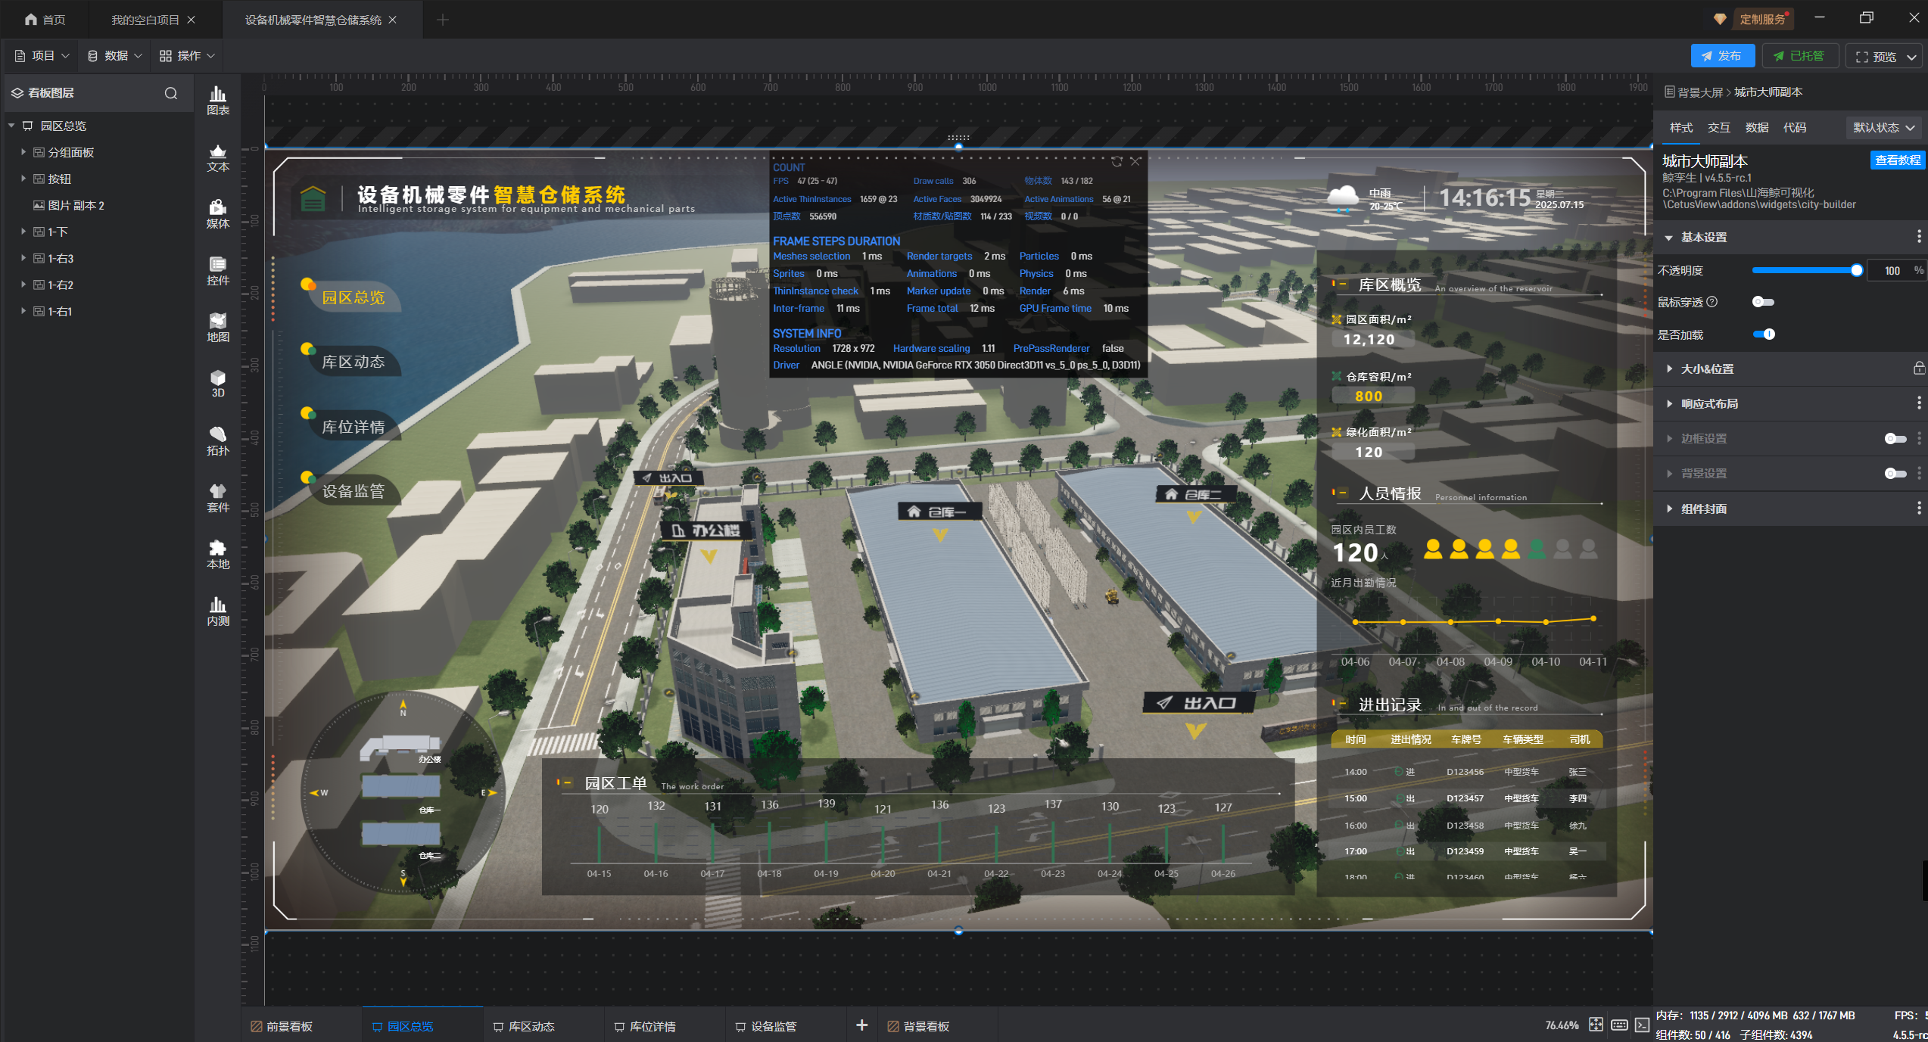Click the keyboard shortcuts icon in status bar
Image resolution: width=1928 pixels, height=1042 pixels.
coord(1619,1025)
